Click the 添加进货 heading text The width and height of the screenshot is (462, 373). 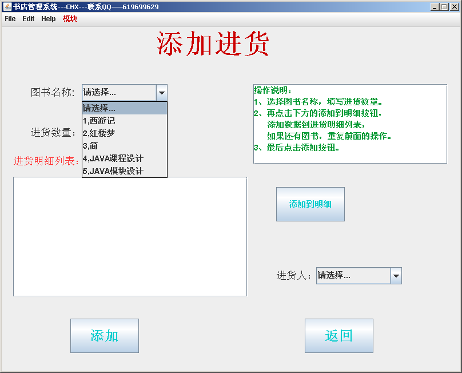click(x=213, y=43)
